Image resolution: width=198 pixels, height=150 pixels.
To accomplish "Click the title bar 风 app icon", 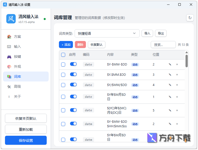I will click(5, 5).
